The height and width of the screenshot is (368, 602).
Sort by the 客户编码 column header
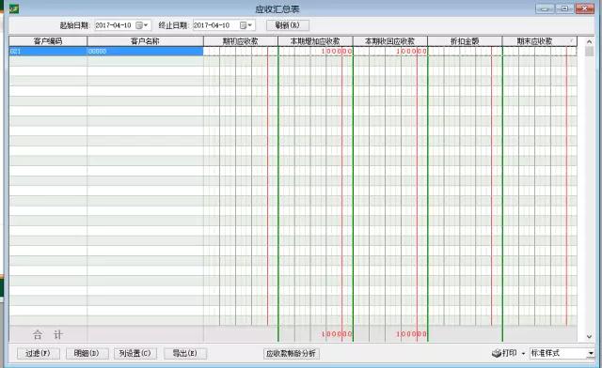click(48, 41)
